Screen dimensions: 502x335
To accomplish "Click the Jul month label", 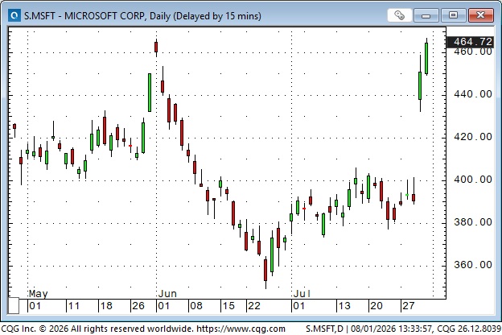I will 302,294.
